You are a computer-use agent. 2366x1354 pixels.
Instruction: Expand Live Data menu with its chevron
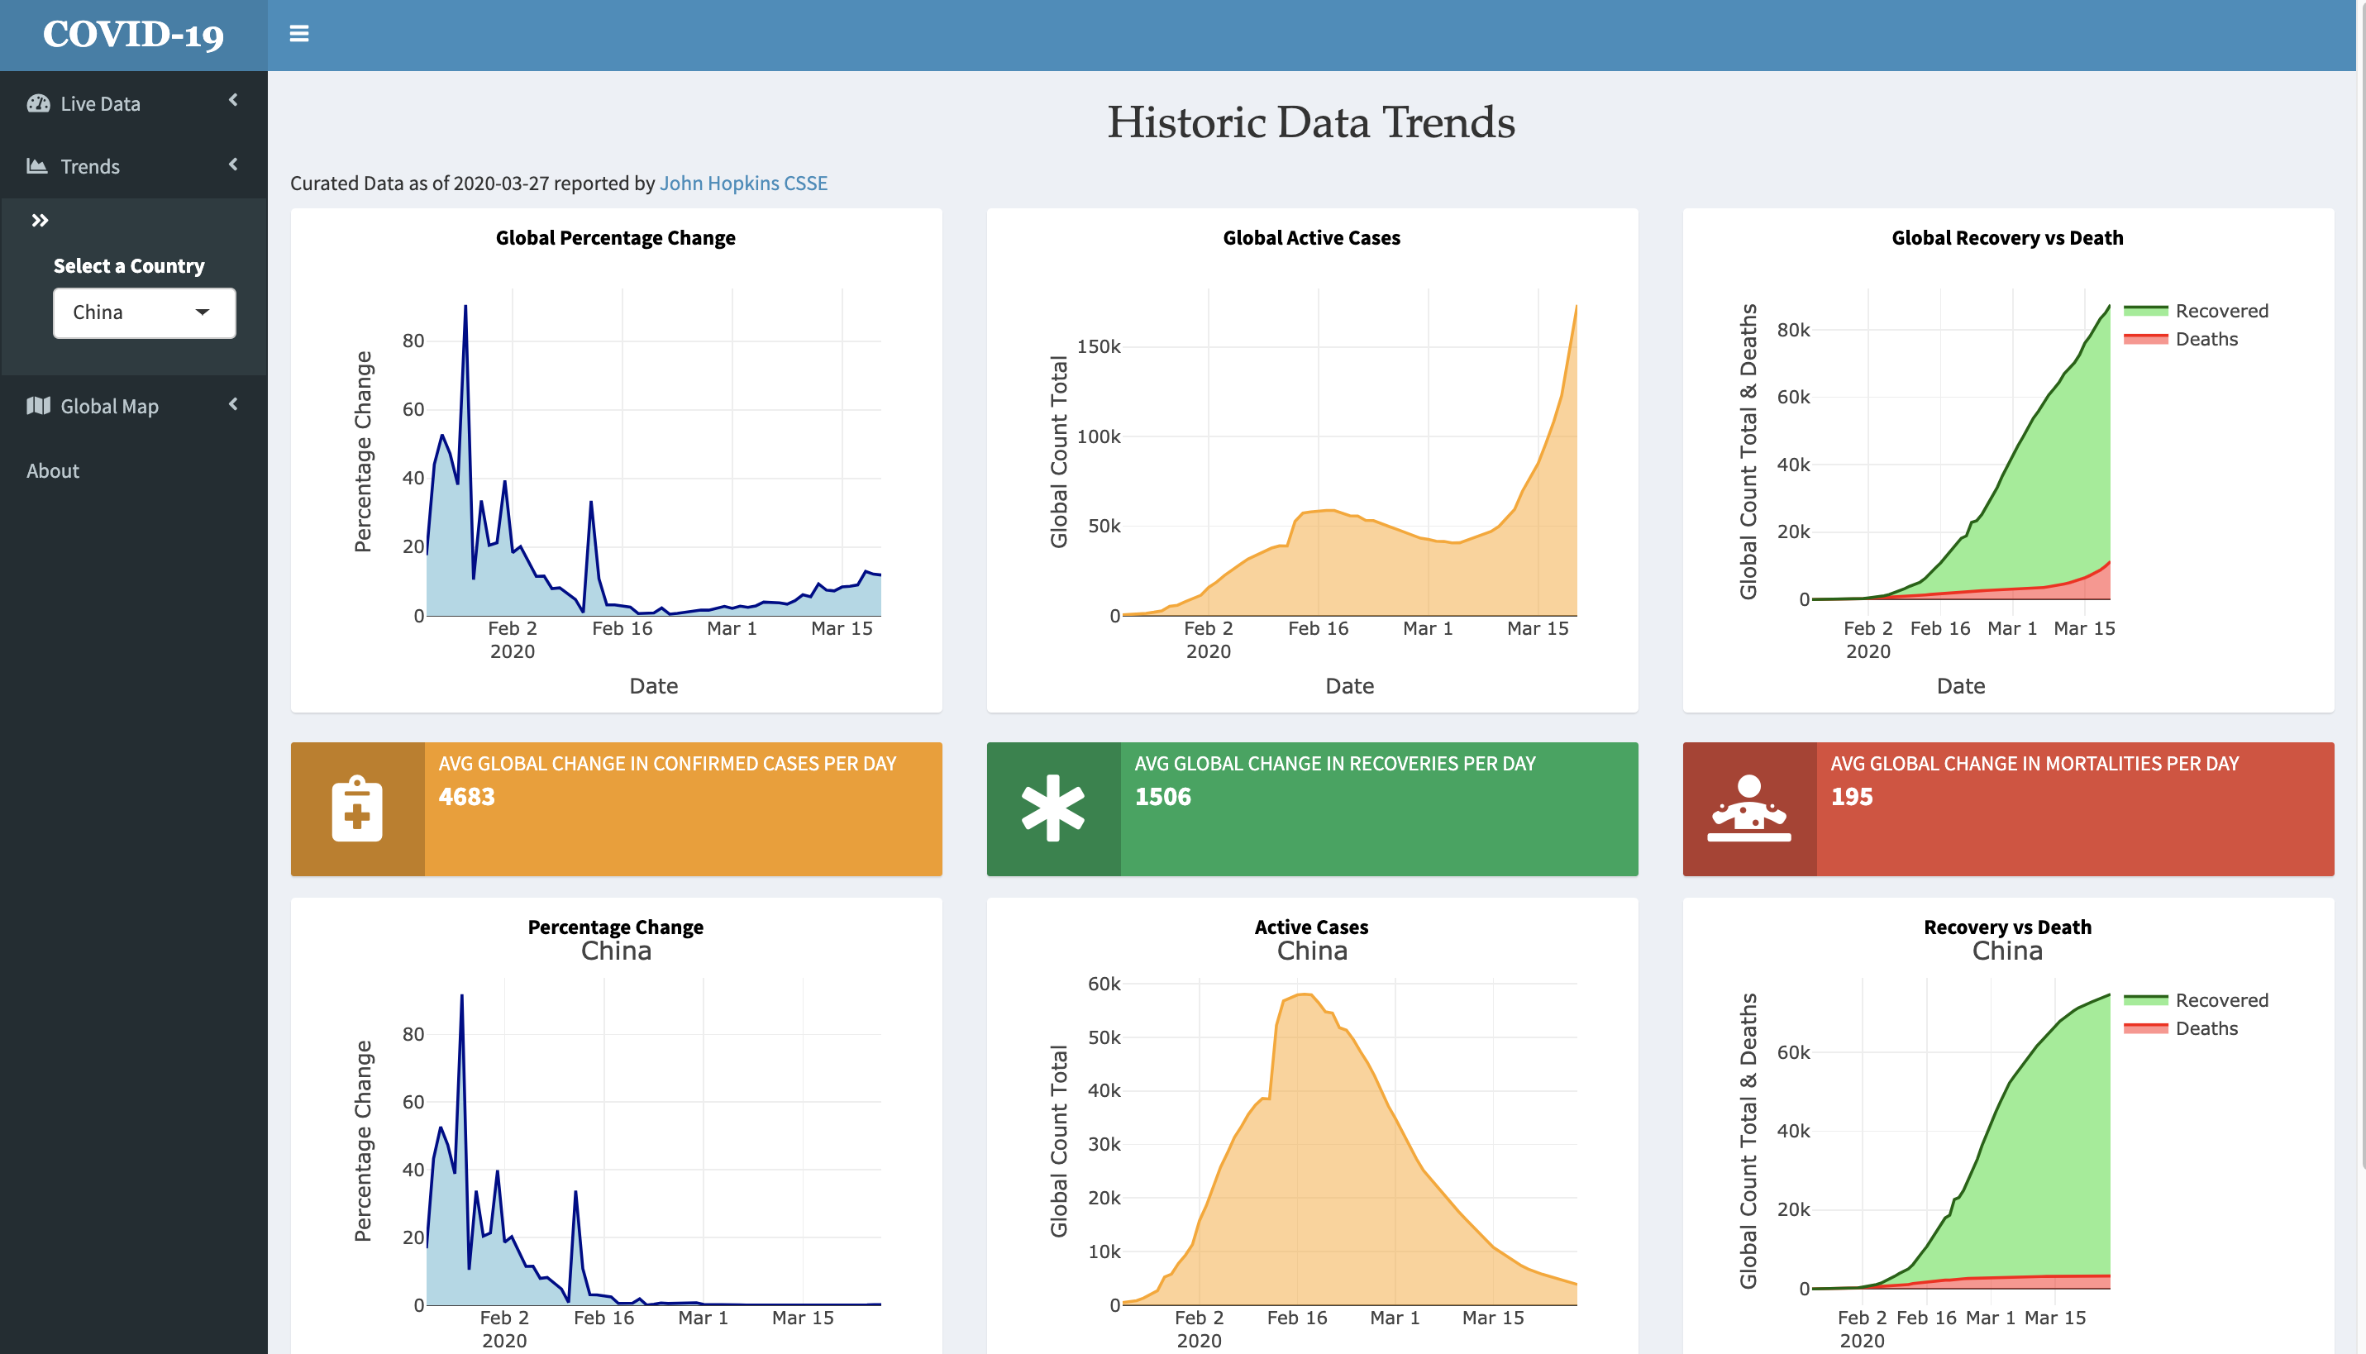(233, 101)
